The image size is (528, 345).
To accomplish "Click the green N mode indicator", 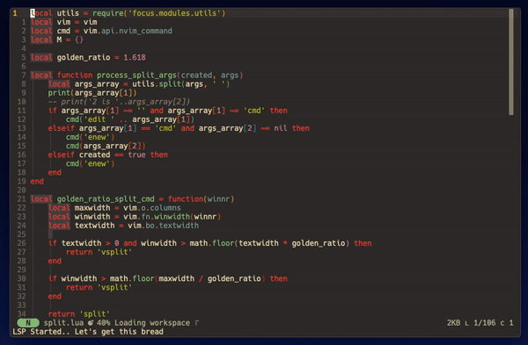I will [x=28, y=322].
